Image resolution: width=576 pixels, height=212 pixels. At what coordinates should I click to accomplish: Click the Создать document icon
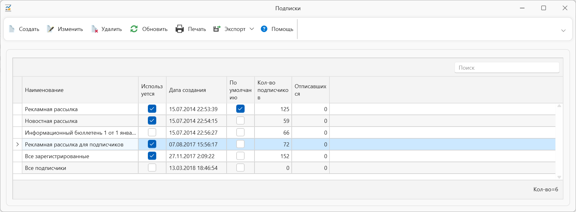(x=12, y=29)
